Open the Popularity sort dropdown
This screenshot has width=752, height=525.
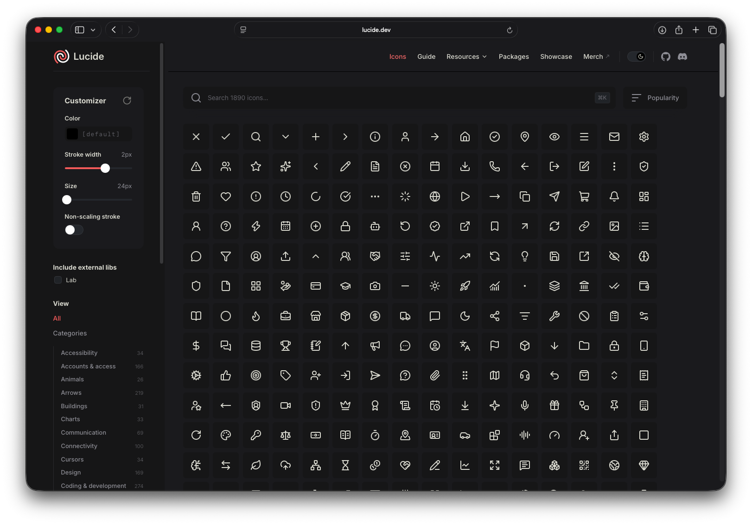pyautogui.click(x=655, y=98)
